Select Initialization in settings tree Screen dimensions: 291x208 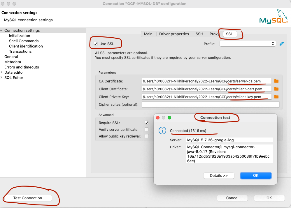[20, 36]
